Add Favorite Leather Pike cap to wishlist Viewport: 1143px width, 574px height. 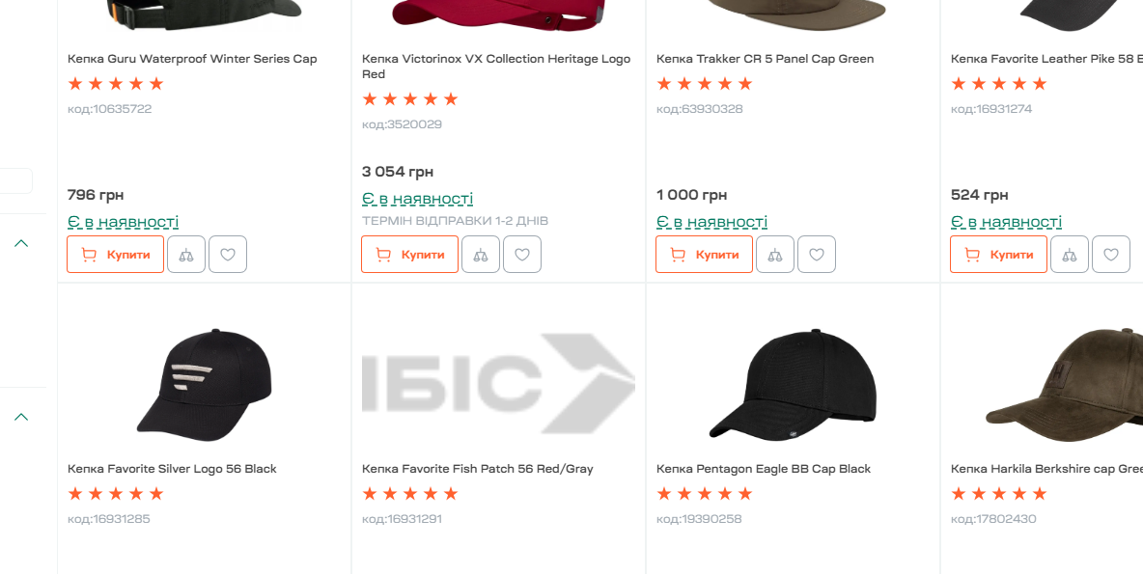point(1111,255)
